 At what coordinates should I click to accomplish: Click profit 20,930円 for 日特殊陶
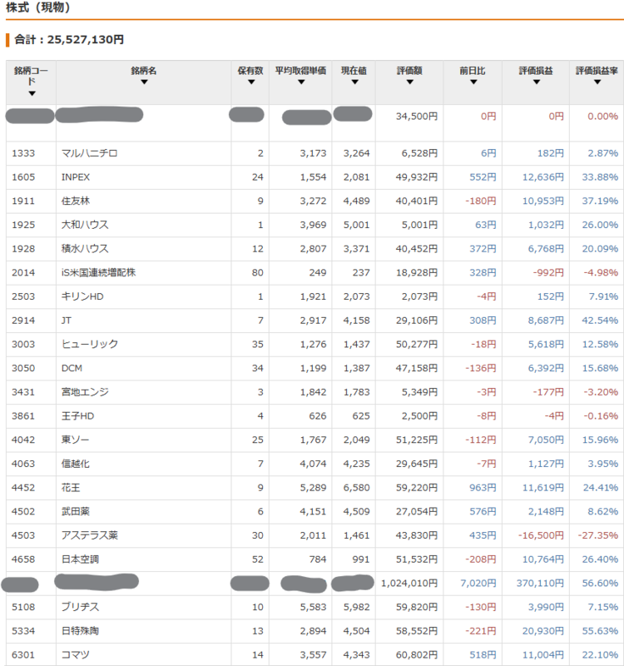click(543, 631)
